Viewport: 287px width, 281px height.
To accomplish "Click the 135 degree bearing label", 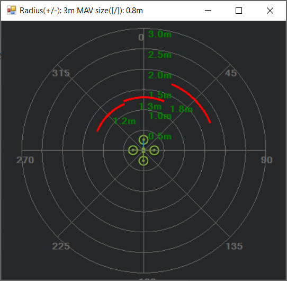I will (x=234, y=246).
